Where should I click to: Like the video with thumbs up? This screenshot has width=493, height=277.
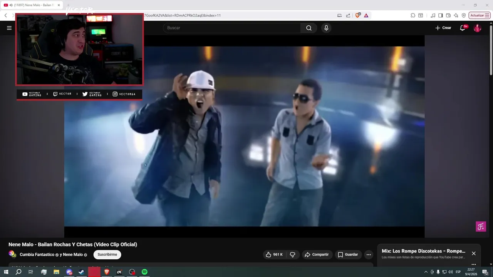(274, 254)
